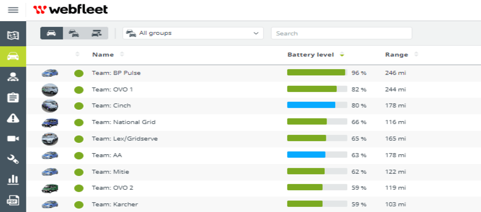The width and height of the screenshot is (481, 212).
Task: Click the OVO 1 vehicle thumbnail
Action: pos(50,90)
